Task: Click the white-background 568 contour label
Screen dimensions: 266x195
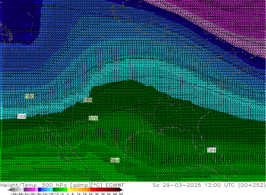Action: click(22, 117)
